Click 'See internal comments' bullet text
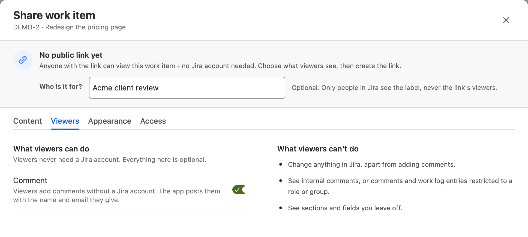 click(400, 186)
